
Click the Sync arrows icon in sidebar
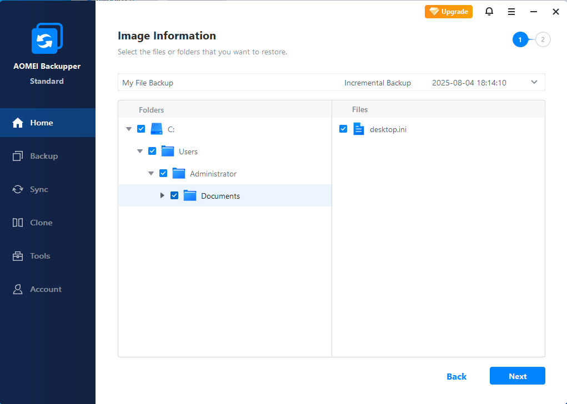[x=18, y=189]
